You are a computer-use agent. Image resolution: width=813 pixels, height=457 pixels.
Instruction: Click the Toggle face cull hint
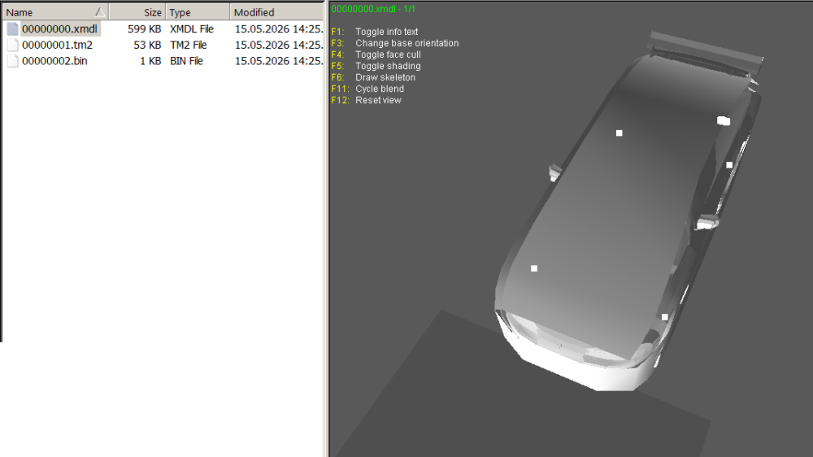(388, 54)
